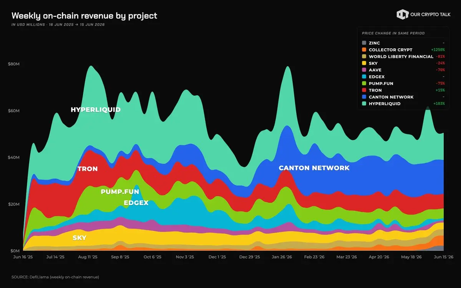
Task: Click the PUMP.FUN label on the green chart band
Action: tap(120, 191)
